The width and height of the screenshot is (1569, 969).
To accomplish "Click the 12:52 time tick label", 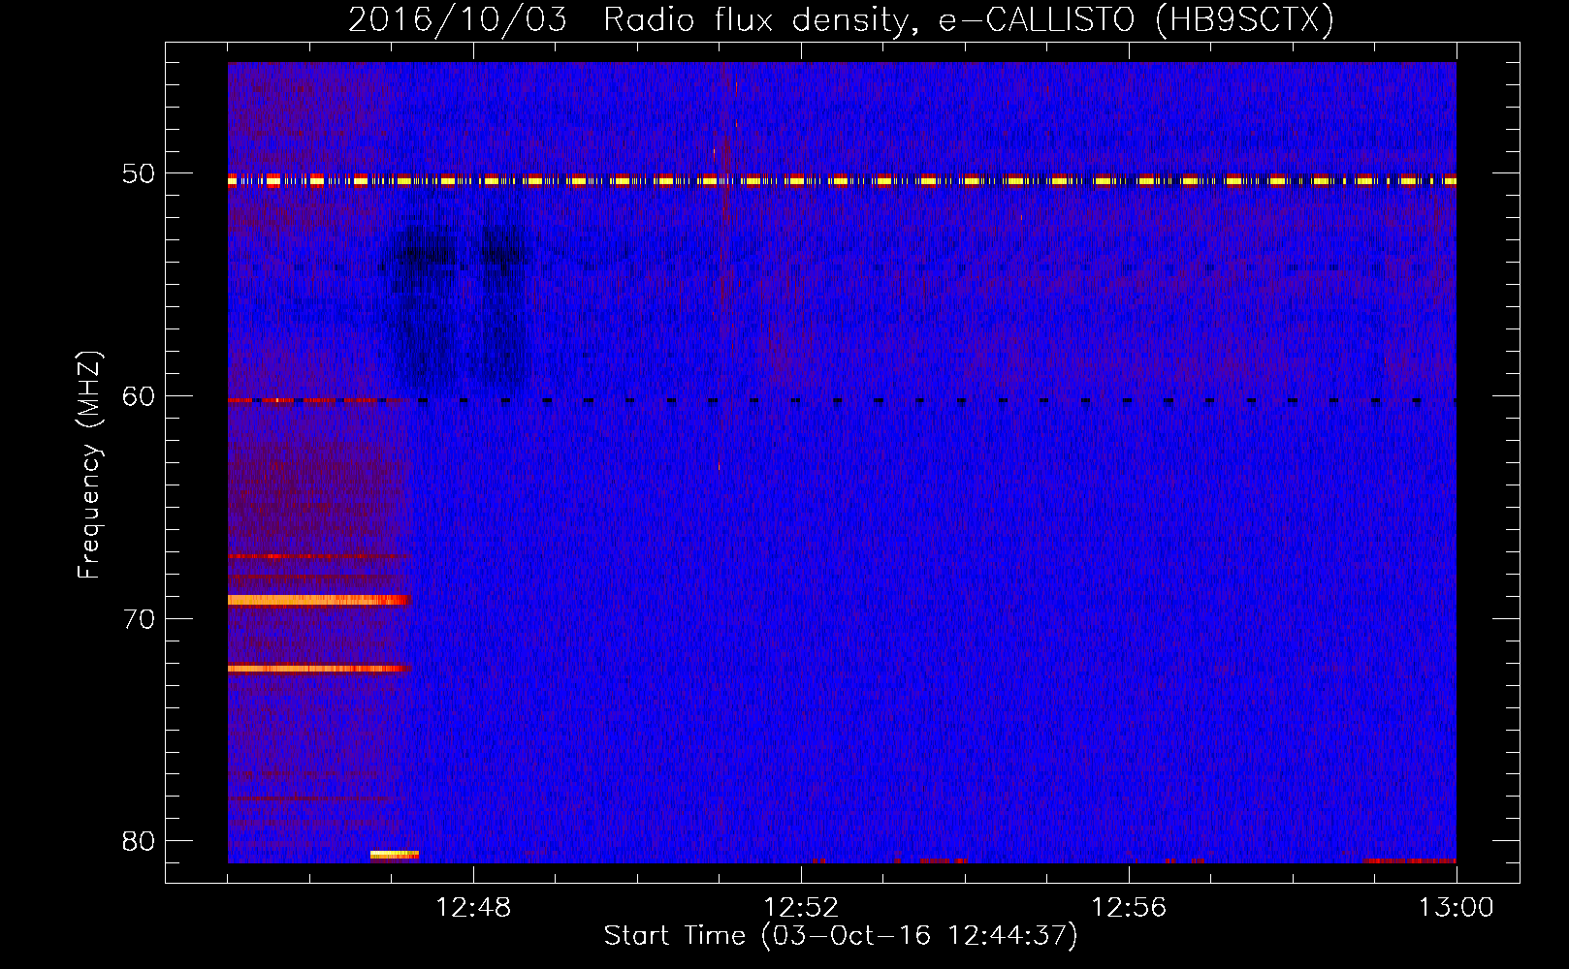I will pyautogui.click(x=801, y=908).
